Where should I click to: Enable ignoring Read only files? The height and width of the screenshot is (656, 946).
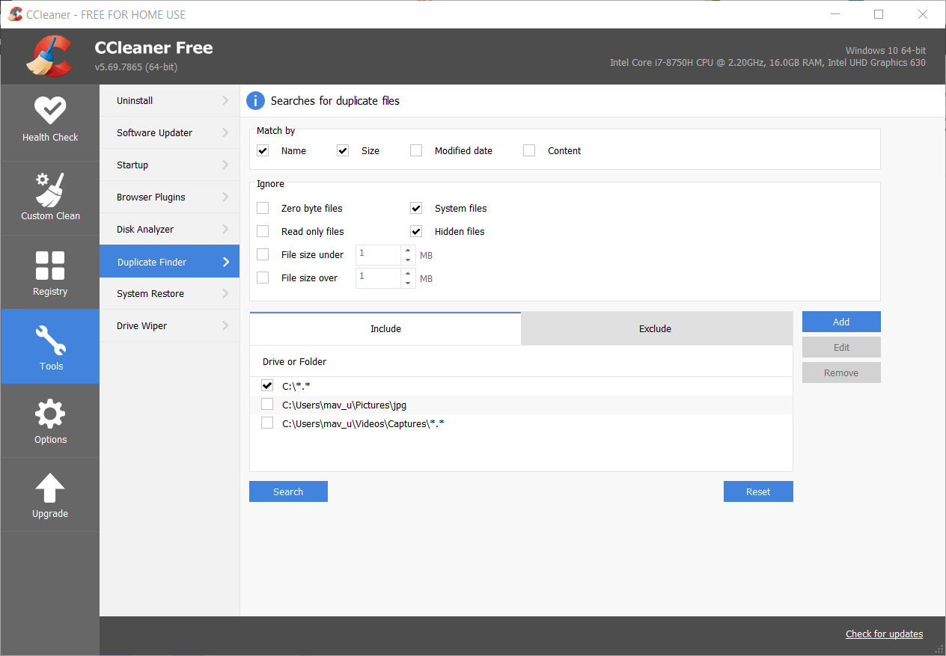click(263, 231)
